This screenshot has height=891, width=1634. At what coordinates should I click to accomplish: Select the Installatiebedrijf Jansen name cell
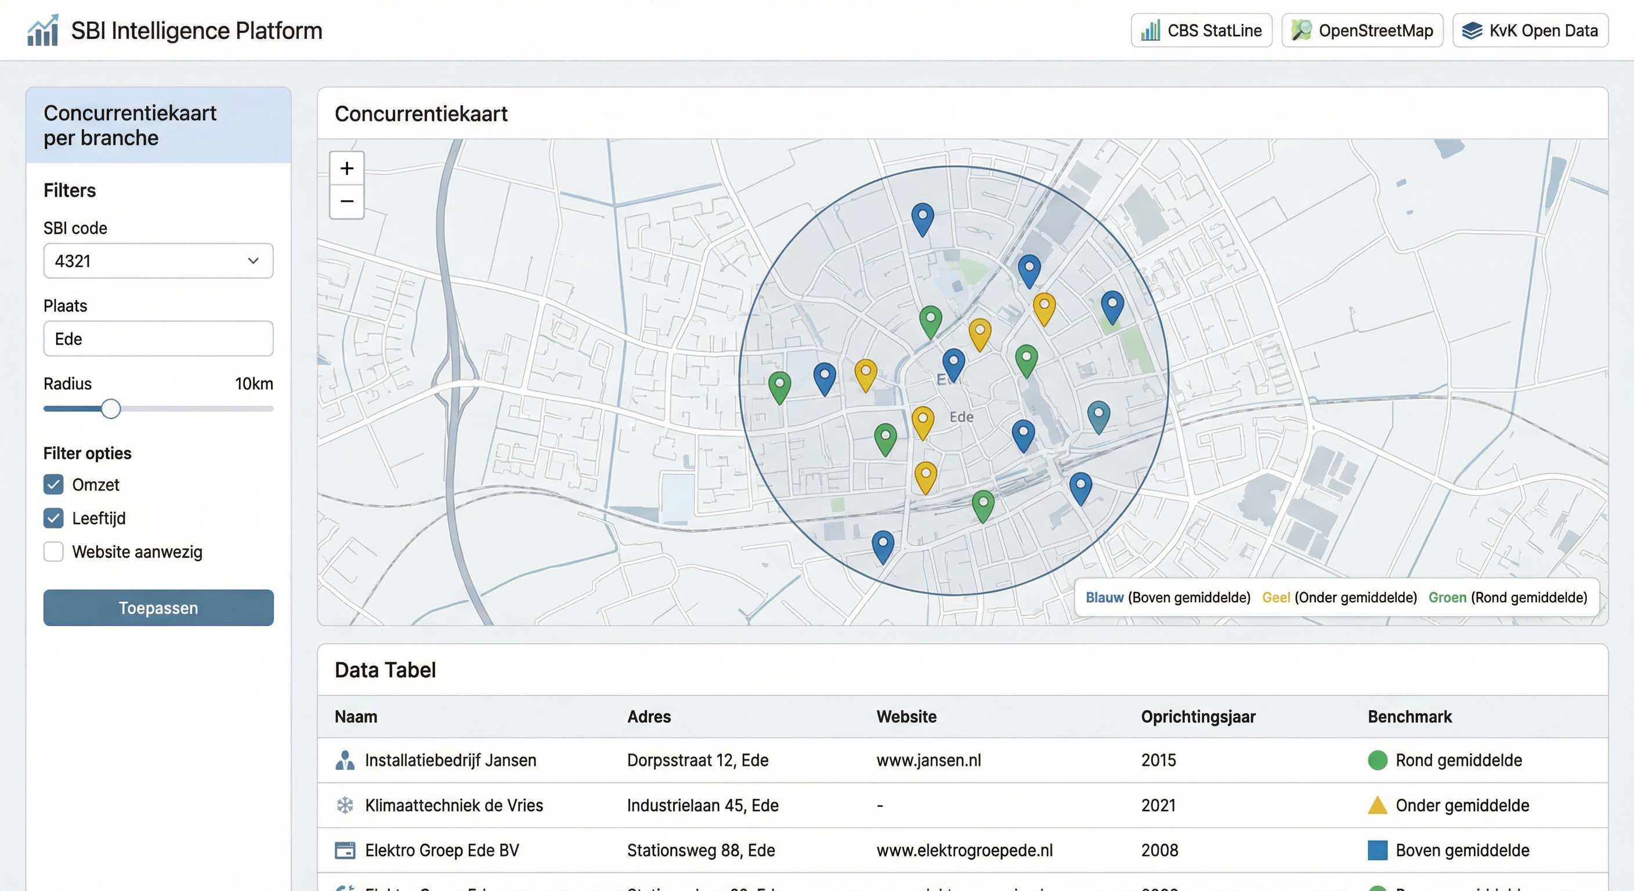click(450, 760)
